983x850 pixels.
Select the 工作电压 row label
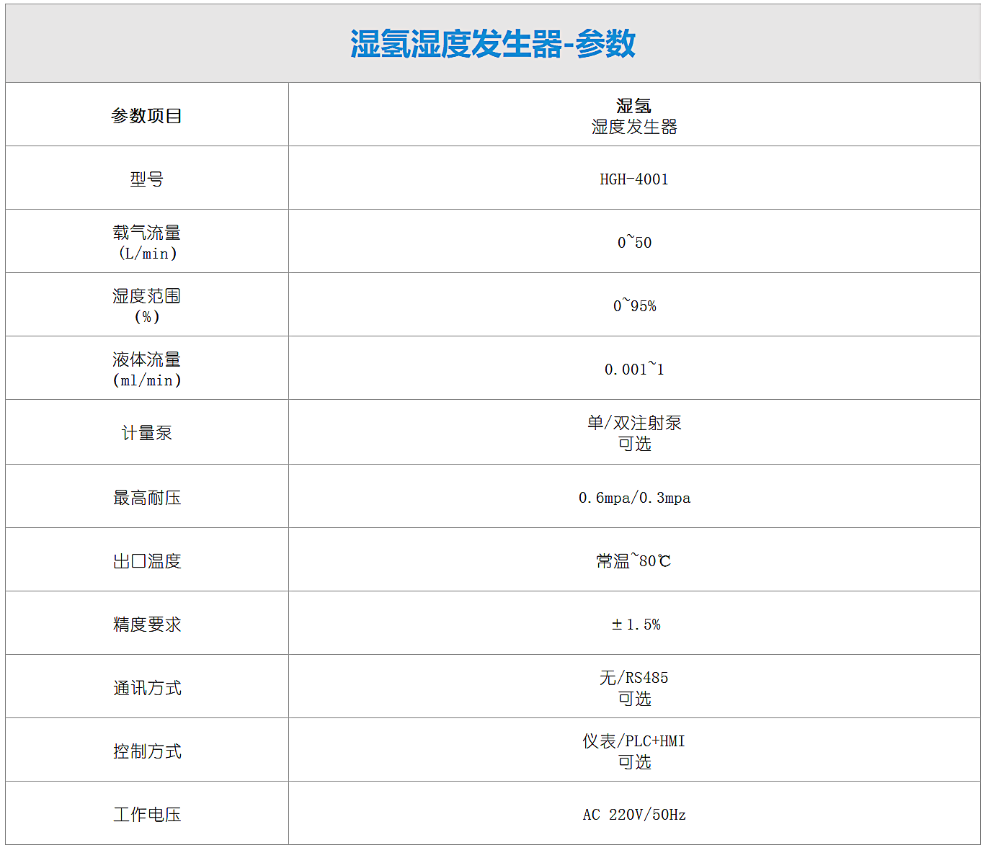(x=146, y=815)
